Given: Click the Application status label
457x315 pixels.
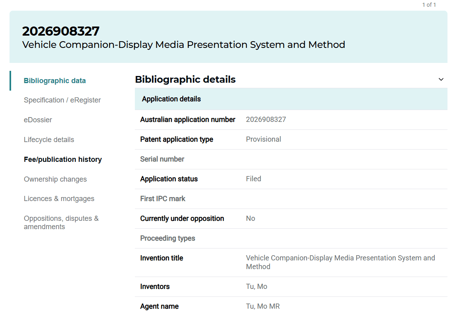Looking at the screenshot, I should click(x=169, y=179).
